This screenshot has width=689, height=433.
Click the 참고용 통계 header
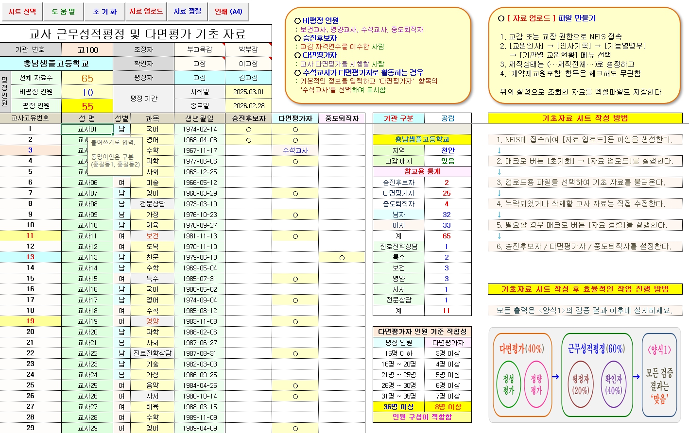tap(422, 172)
